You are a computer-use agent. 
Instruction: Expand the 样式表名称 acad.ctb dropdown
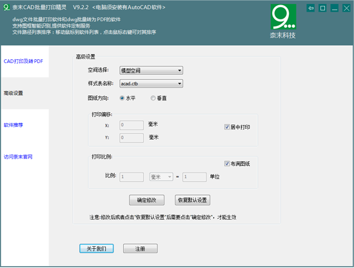(151, 84)
